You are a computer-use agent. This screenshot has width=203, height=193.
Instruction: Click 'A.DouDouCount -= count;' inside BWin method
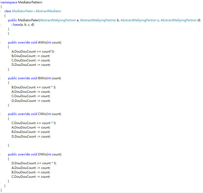coord(31,92)
